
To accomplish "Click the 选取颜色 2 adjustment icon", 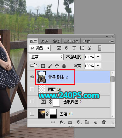I will (x=43, y=101).
